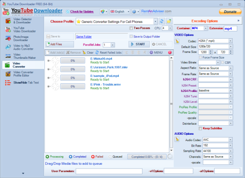Viewport: 245px width, 178px height.
Task: Click the Check for Updates link
Action: coord(82,11)
